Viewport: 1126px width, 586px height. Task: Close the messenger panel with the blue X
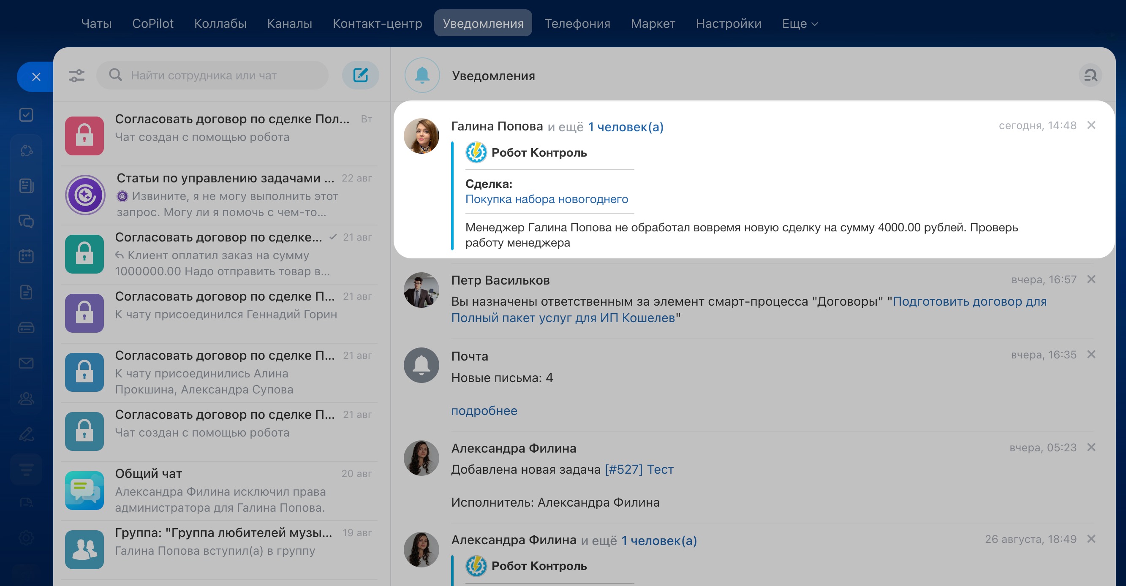click(x=36, y=77)
